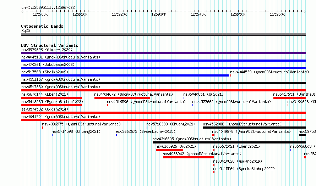The image size is (316, 186).
Task: Select the red nsv5670144 Ebert2021 bar
Action: tap(51, 98)
